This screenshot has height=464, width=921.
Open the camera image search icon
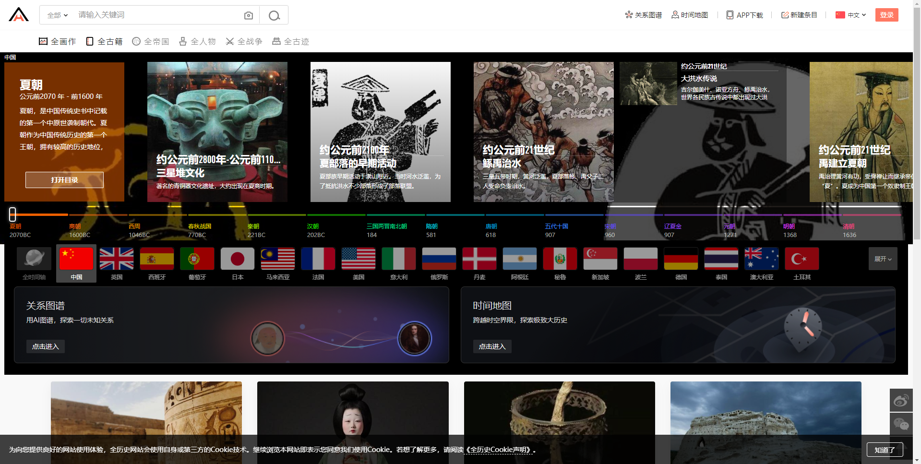pos(249,15)
